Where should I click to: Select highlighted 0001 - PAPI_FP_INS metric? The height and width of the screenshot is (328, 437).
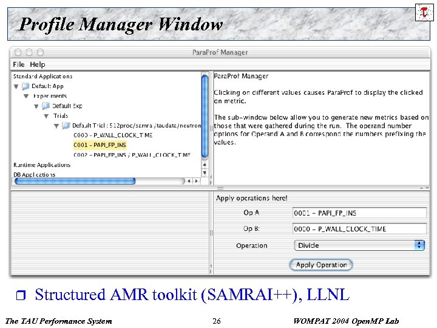coord(100,145)
